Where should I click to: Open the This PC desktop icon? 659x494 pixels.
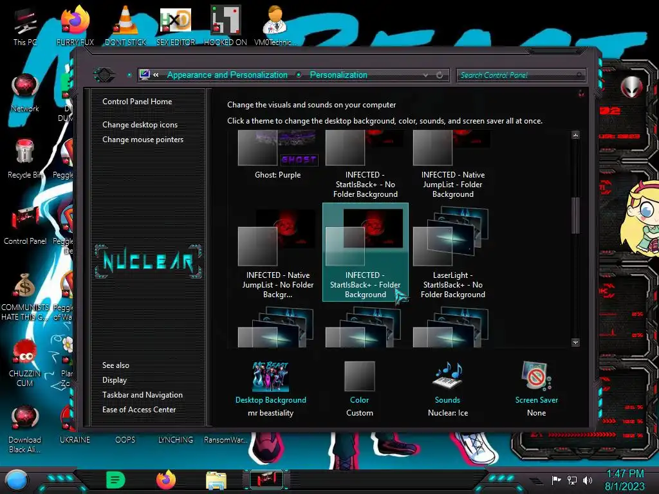[x=25, y=26]
